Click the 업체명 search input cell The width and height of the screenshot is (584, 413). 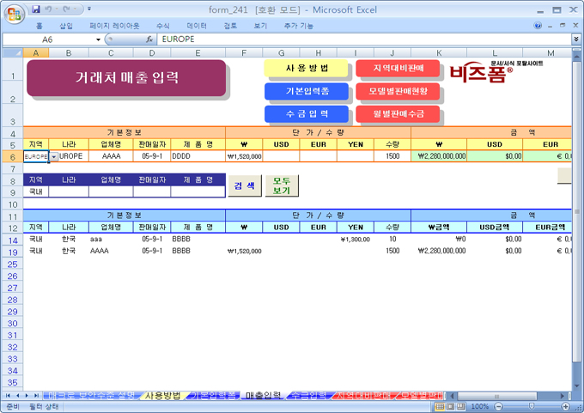(x=111, y=192)
